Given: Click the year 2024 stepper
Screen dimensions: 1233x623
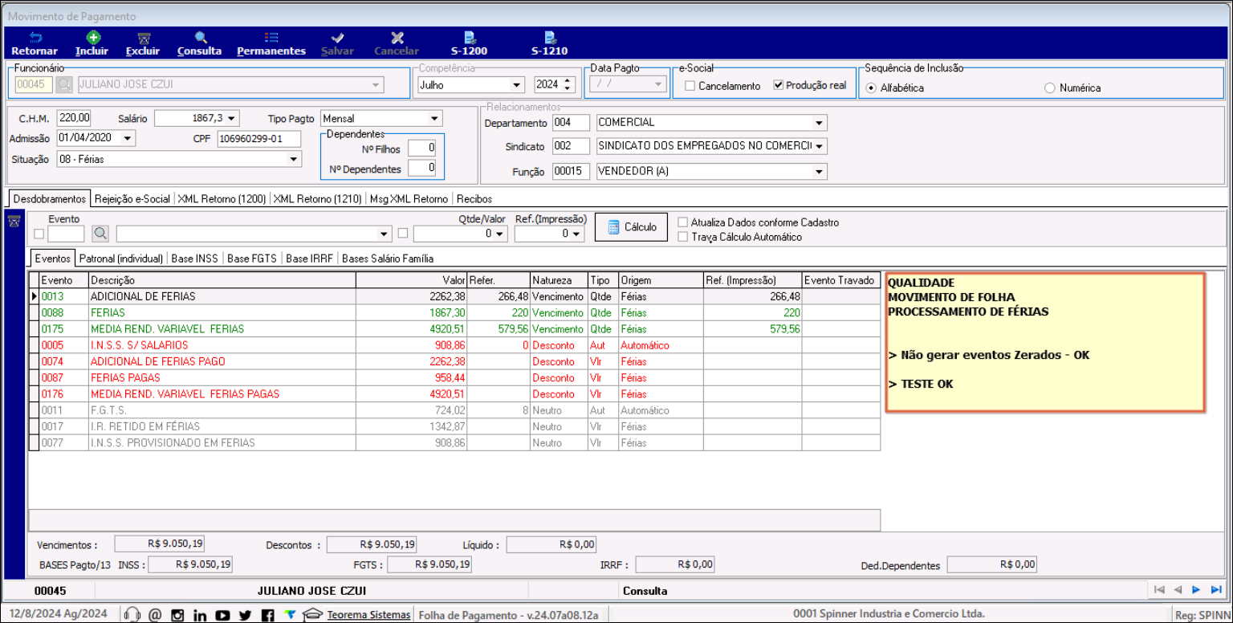Looking at the screenshot, I should coord(569,84).
